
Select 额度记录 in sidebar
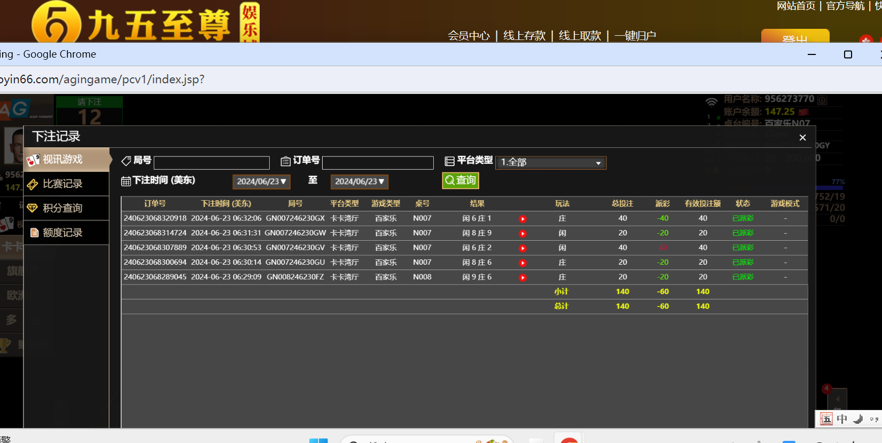tap(62, 233)
